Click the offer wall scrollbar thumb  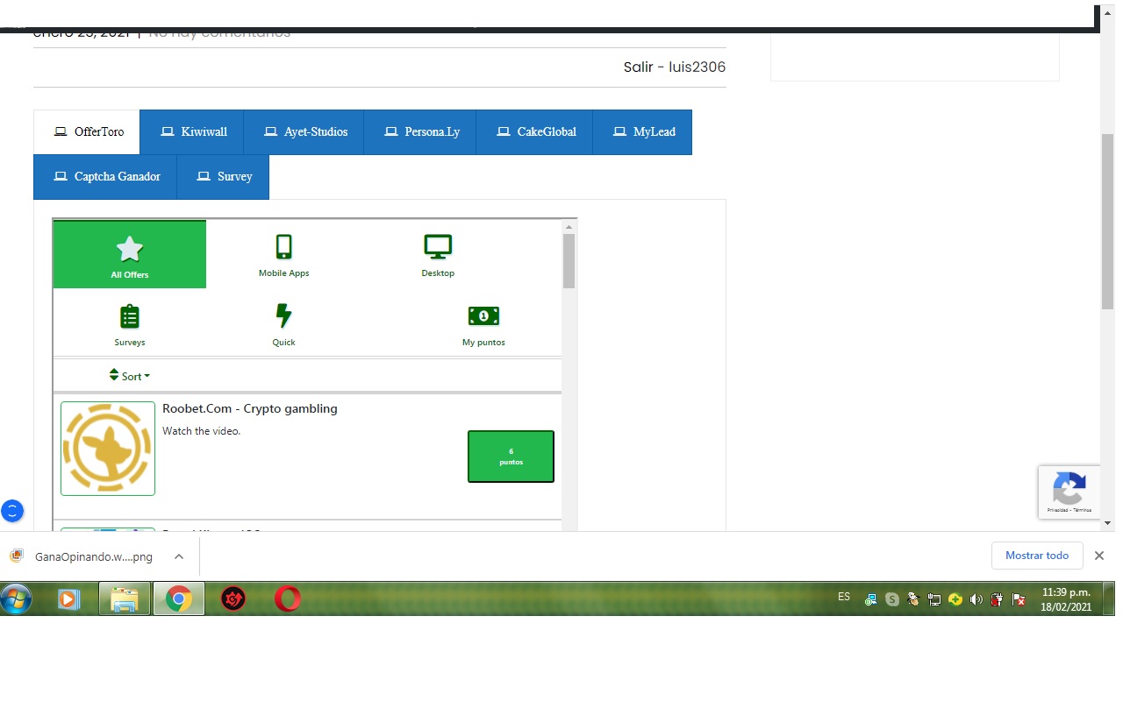click(569, 261)
